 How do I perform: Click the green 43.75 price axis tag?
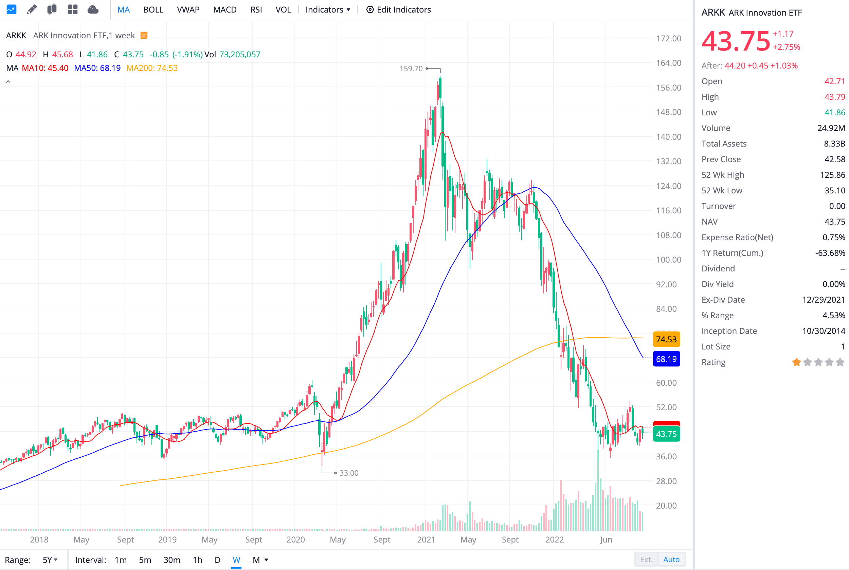666,434
